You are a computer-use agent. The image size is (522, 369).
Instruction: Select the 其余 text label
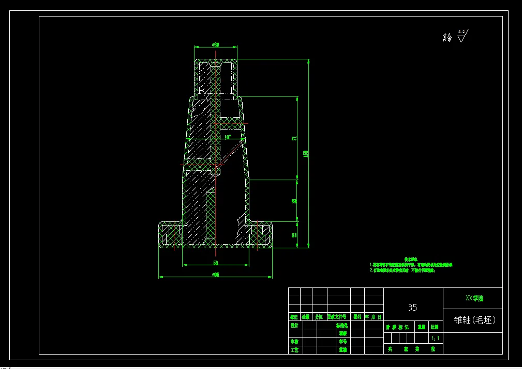click(447, 38)
